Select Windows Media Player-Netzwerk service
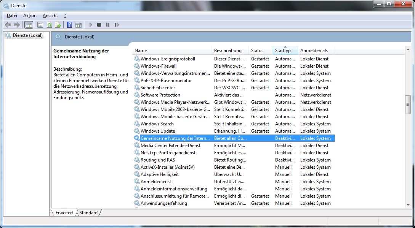415x228 pixels. 175,102
